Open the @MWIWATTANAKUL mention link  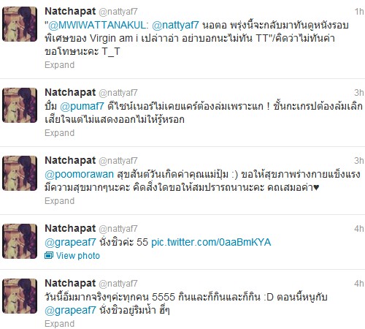99,25
